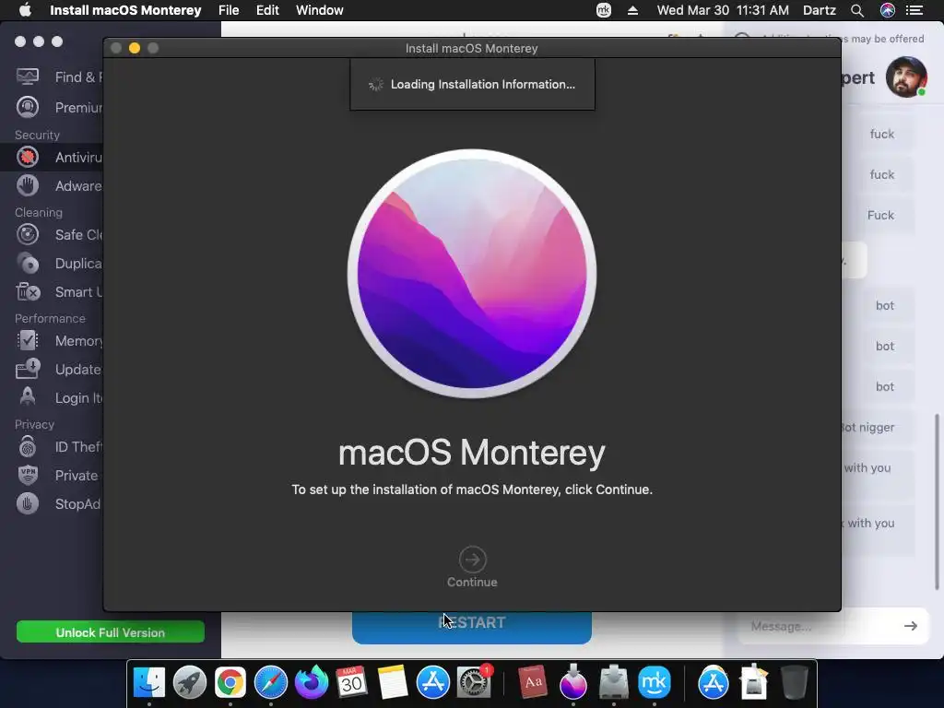The width and height of the screenshot is (944, 708).
Task: Click the Dartz user name in menu bar
Action: (820, 10)
